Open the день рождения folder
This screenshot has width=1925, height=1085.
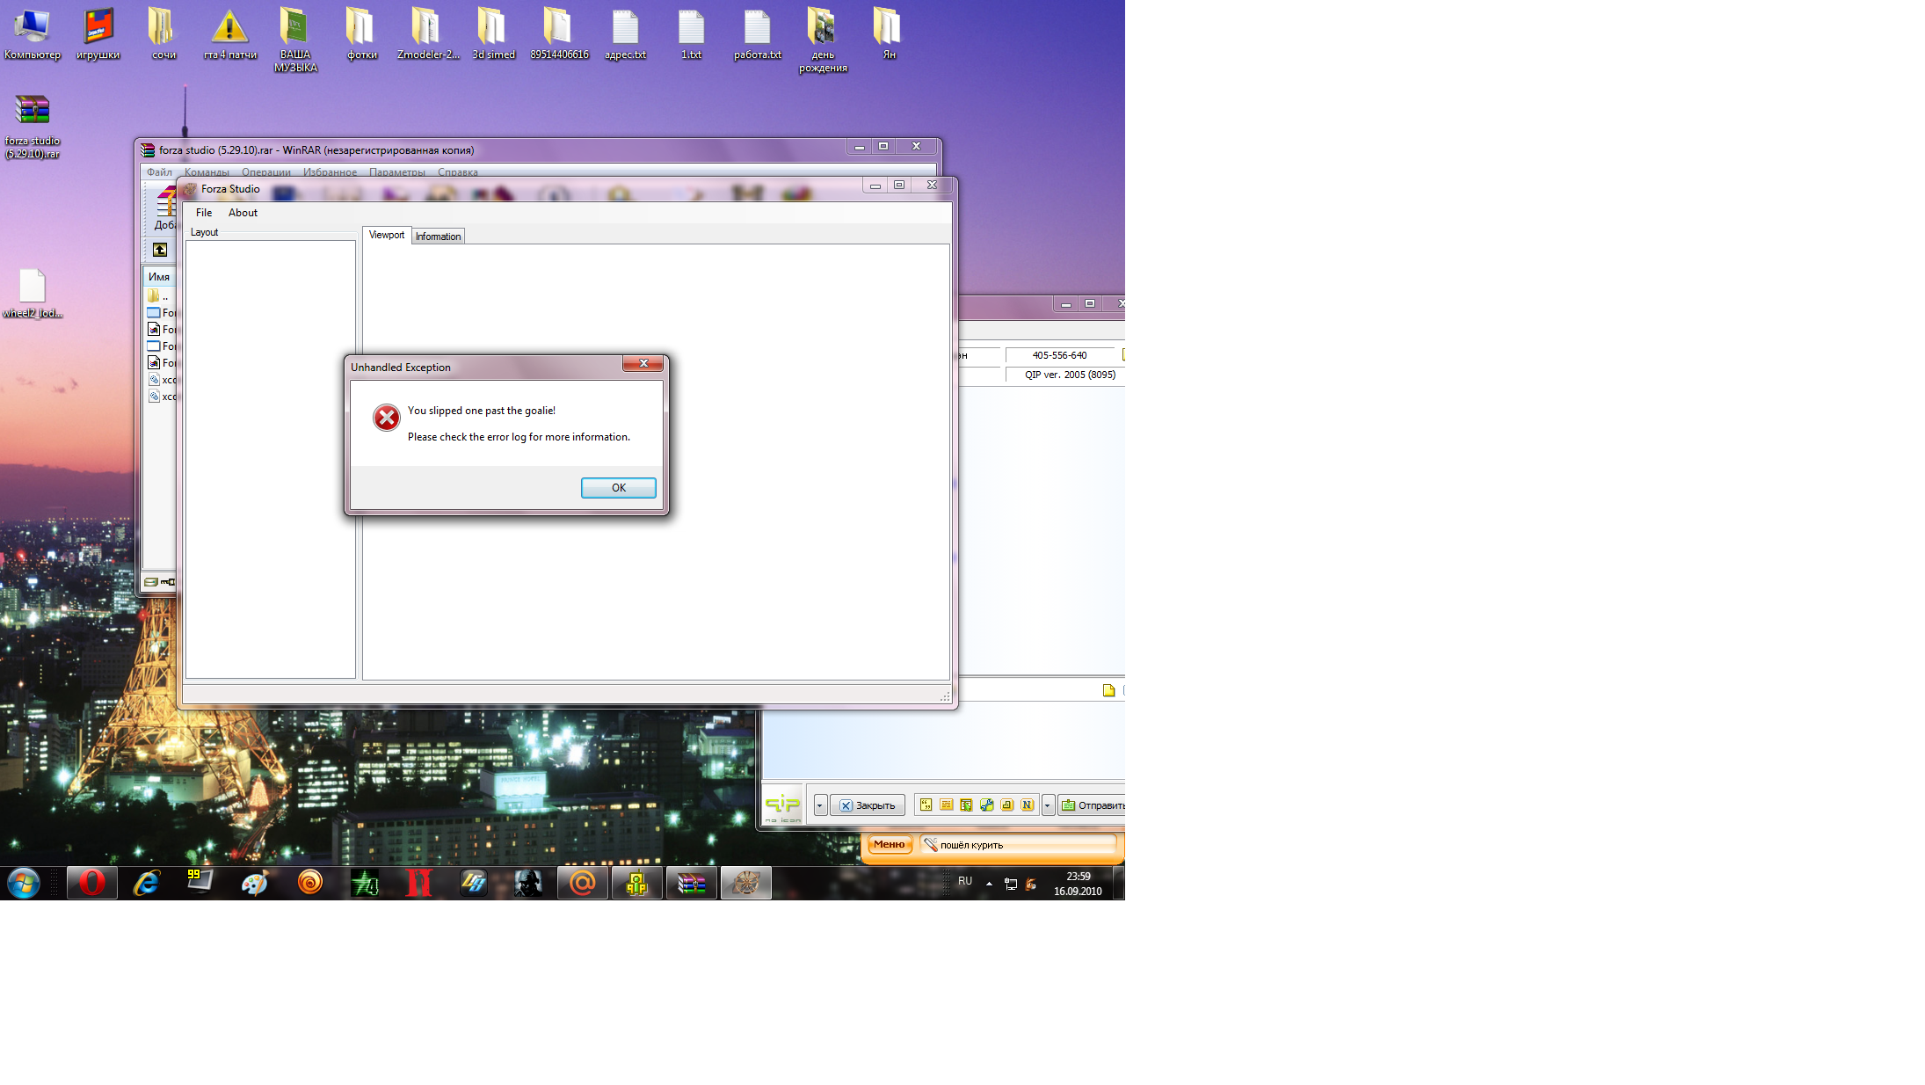823,40
